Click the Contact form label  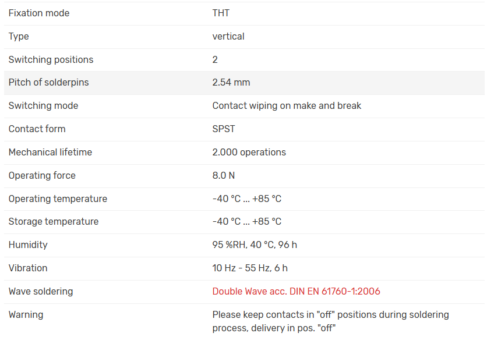pyautogui.click(x=37, y=129)
